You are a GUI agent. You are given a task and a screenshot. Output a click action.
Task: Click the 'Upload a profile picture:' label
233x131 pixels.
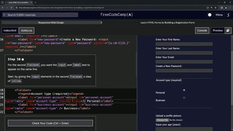click(x=169, y=116)
